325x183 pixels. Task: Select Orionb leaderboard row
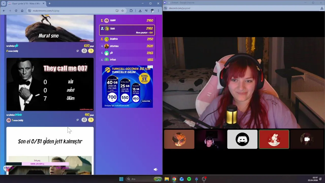pyautogui.click(x=127, y=59)
